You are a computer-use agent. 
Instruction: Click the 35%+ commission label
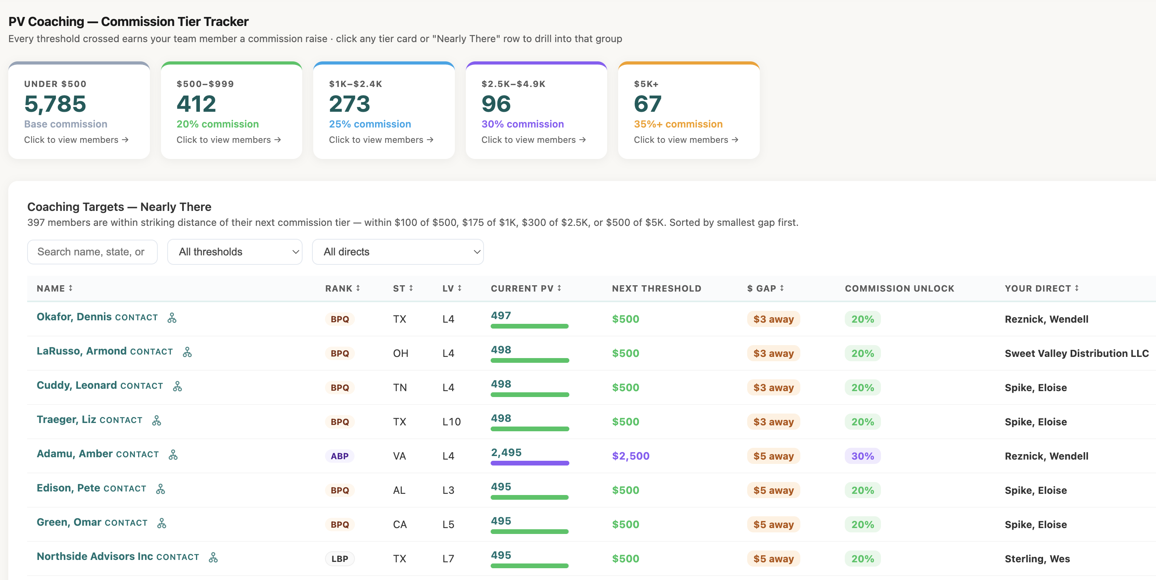pyautogui.click(x=678, y=124)
